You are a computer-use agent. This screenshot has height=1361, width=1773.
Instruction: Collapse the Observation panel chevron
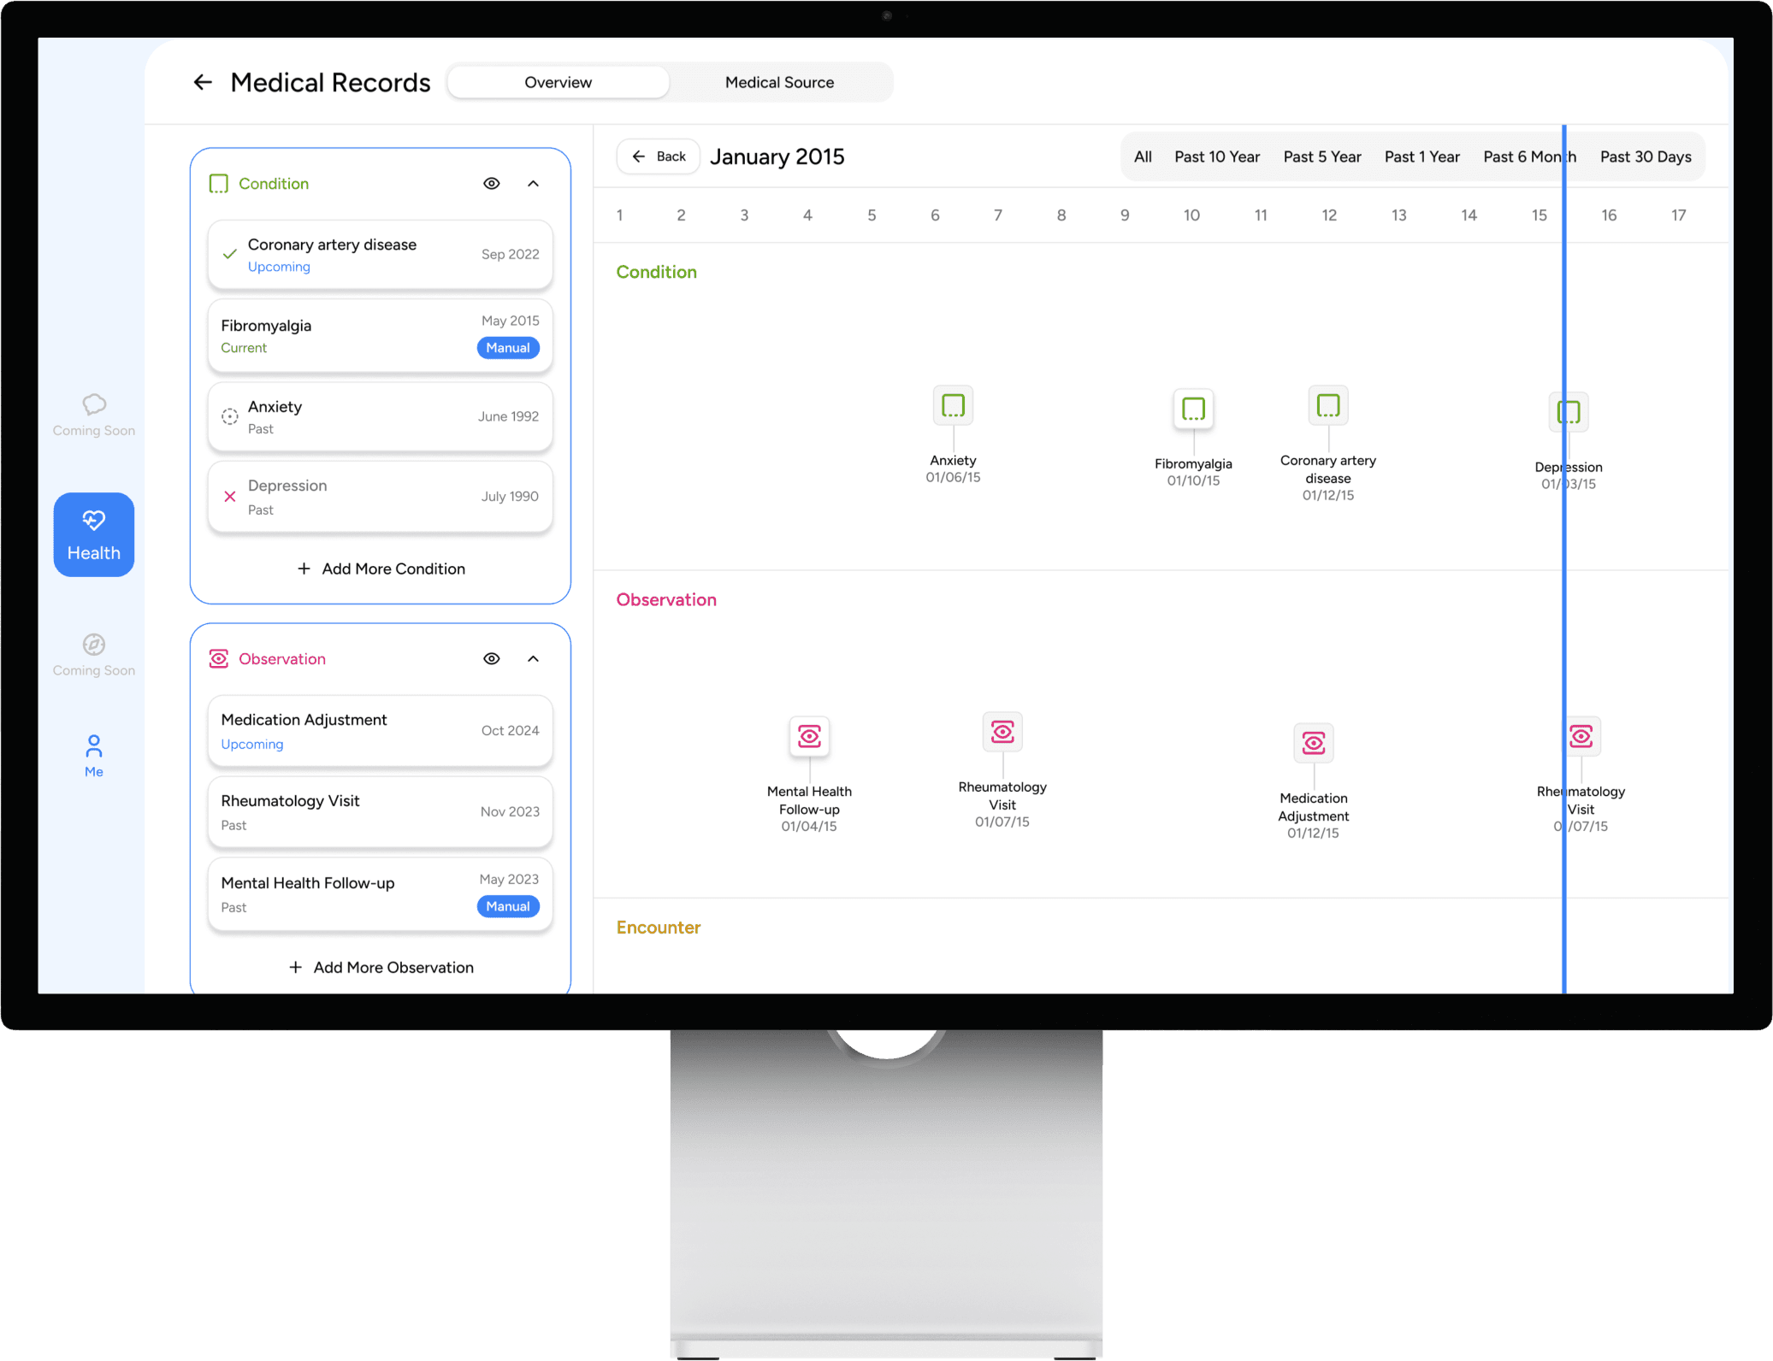coord(533,658)
